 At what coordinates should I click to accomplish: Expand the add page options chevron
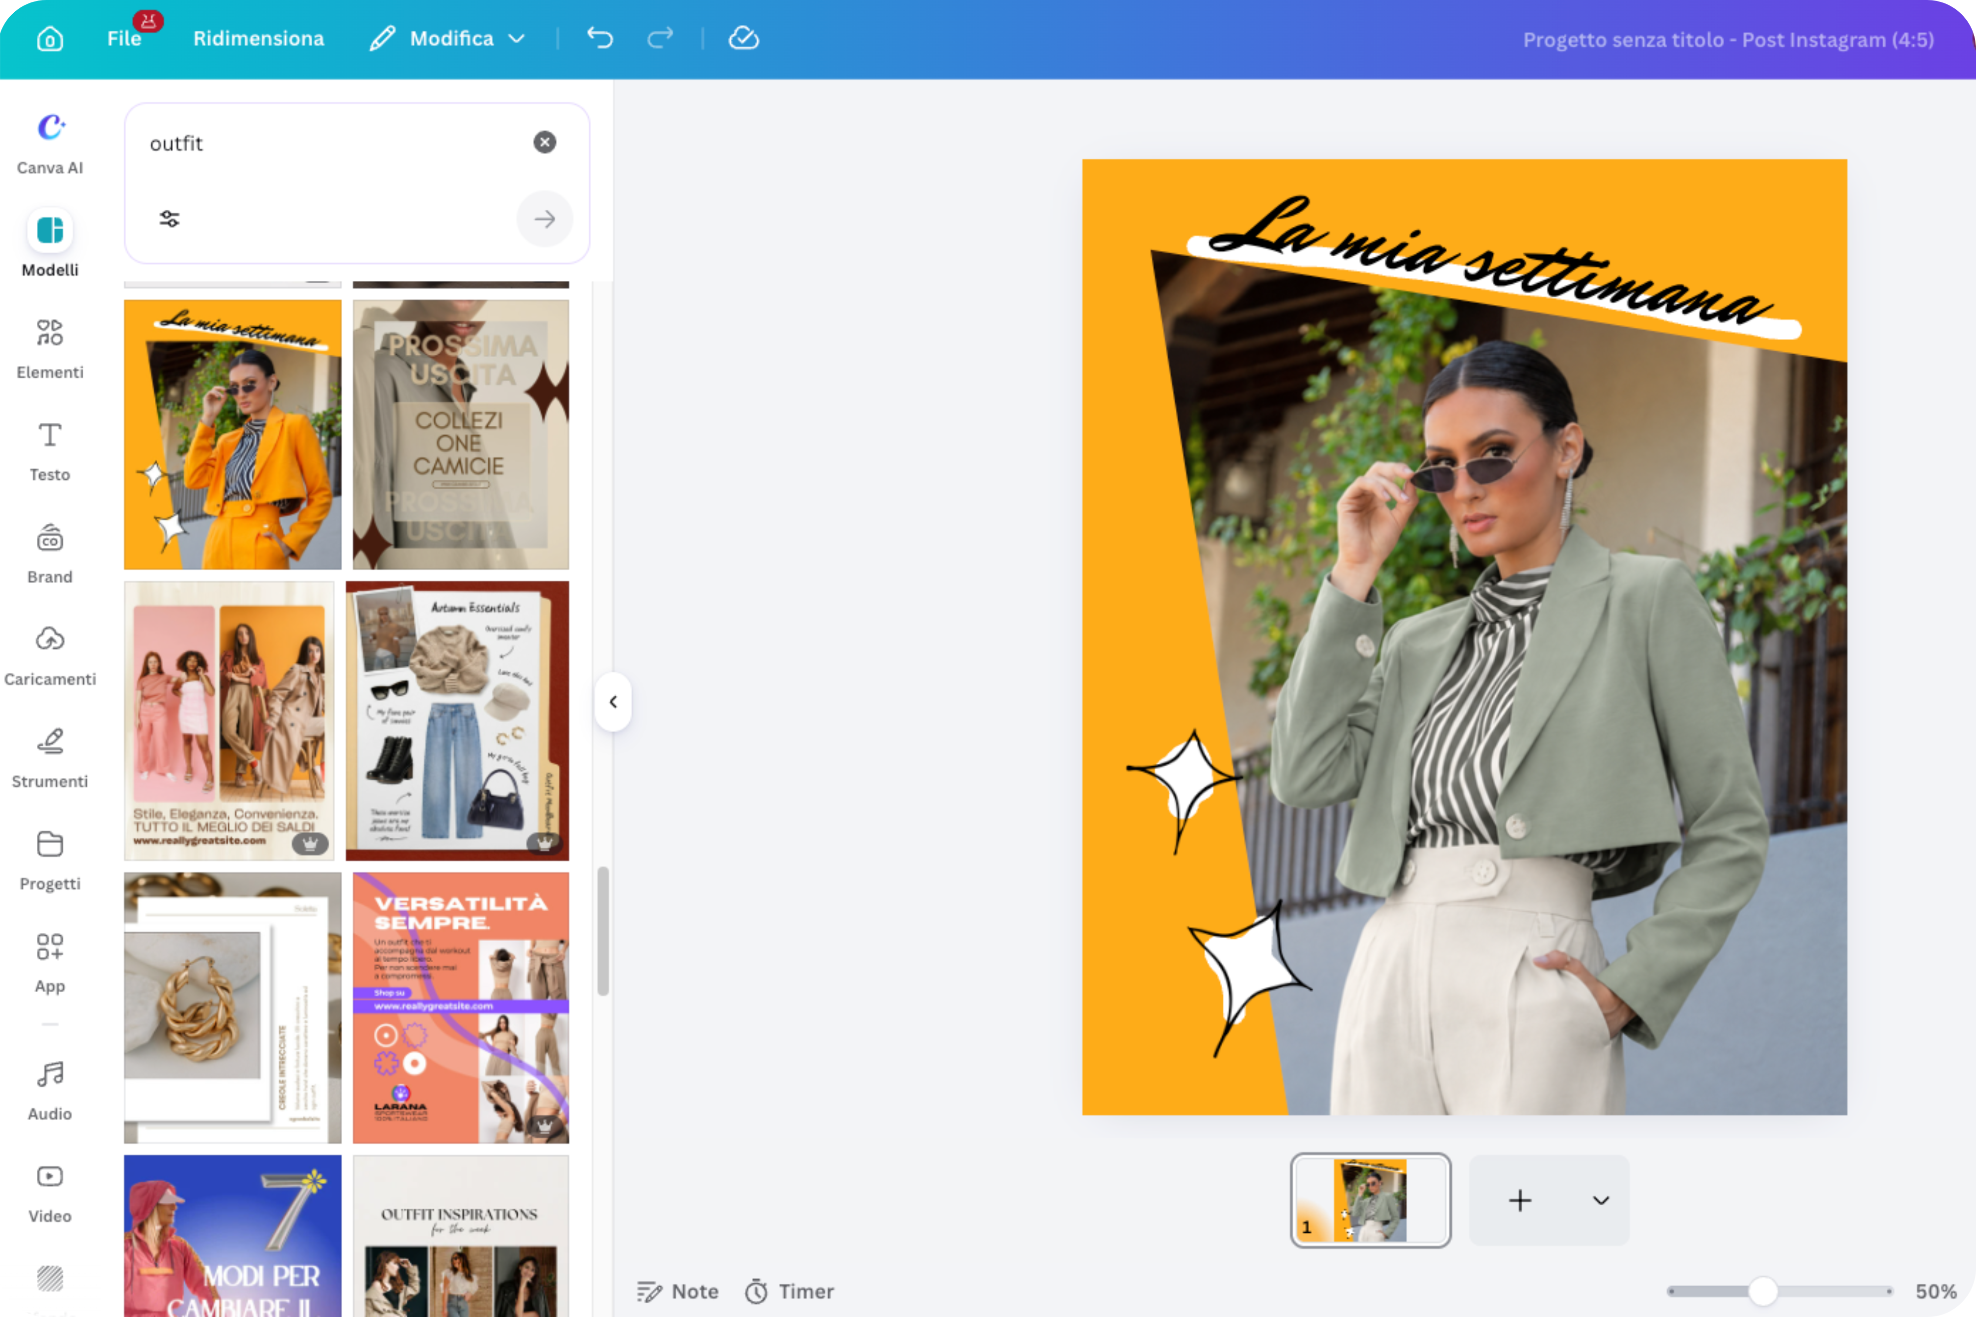coord(1601,1200)
